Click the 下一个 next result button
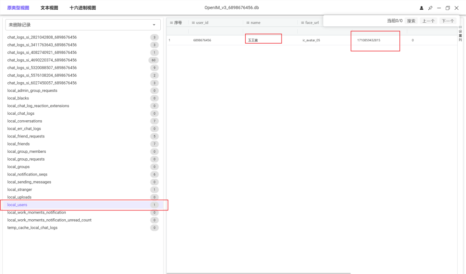466x274 pixels. click(x=448, y=21)
